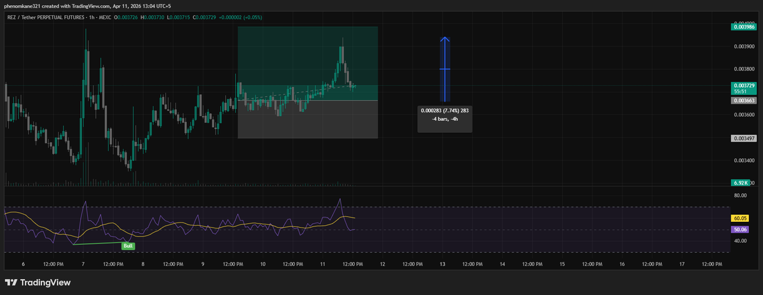Click the TradingView wordmark text
This screenshot has width=763, height=295.
click(x=45, y=282)
